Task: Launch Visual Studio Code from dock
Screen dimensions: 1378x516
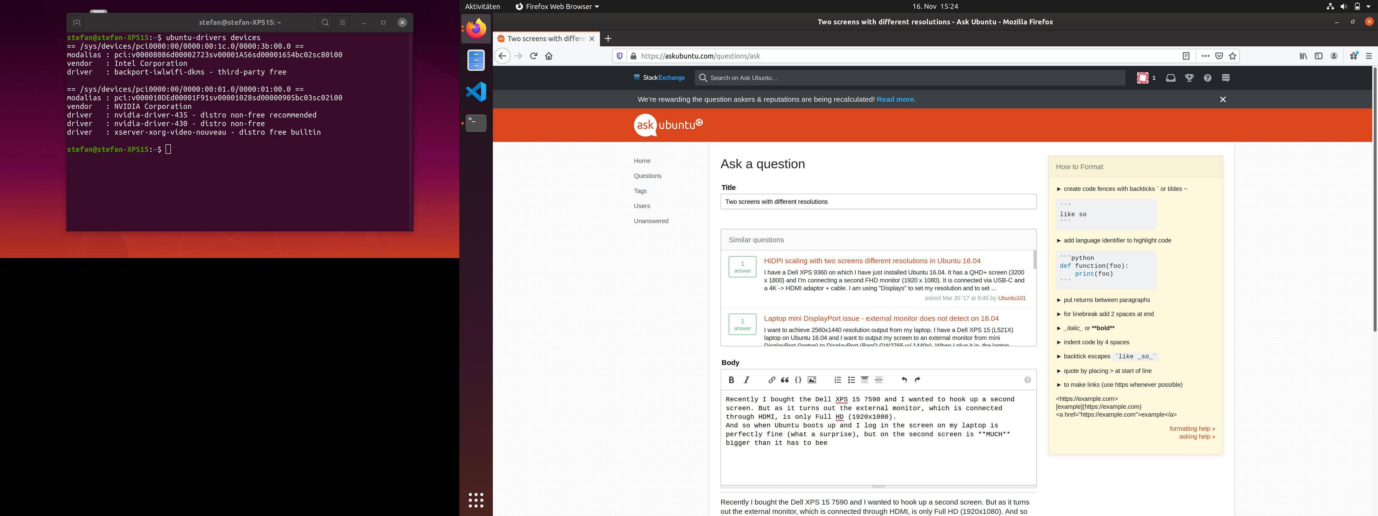Action: click(x=476, y=92)
